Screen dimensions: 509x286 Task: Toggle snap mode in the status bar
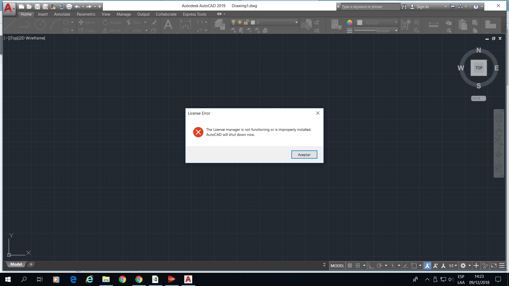pyautogui.click(x=358, y=266)
